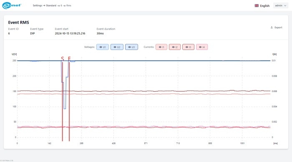Toggle U2 voltage trace visibility

click(x=117, y=47)
